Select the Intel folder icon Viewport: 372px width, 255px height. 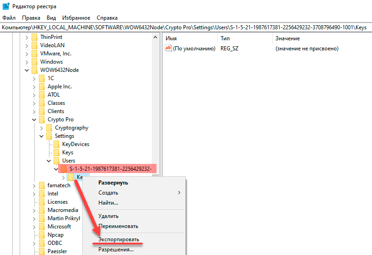(x=42, y=194)
